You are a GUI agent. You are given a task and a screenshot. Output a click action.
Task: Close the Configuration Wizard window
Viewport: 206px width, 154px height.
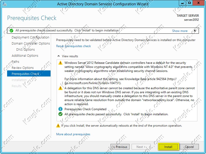click(199, 3)
